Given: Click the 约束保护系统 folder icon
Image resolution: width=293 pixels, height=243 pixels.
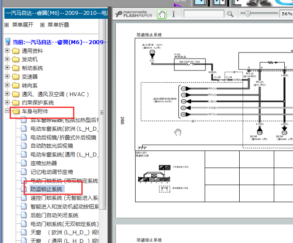Looking at the screenshot, I should tap(16, 103).
